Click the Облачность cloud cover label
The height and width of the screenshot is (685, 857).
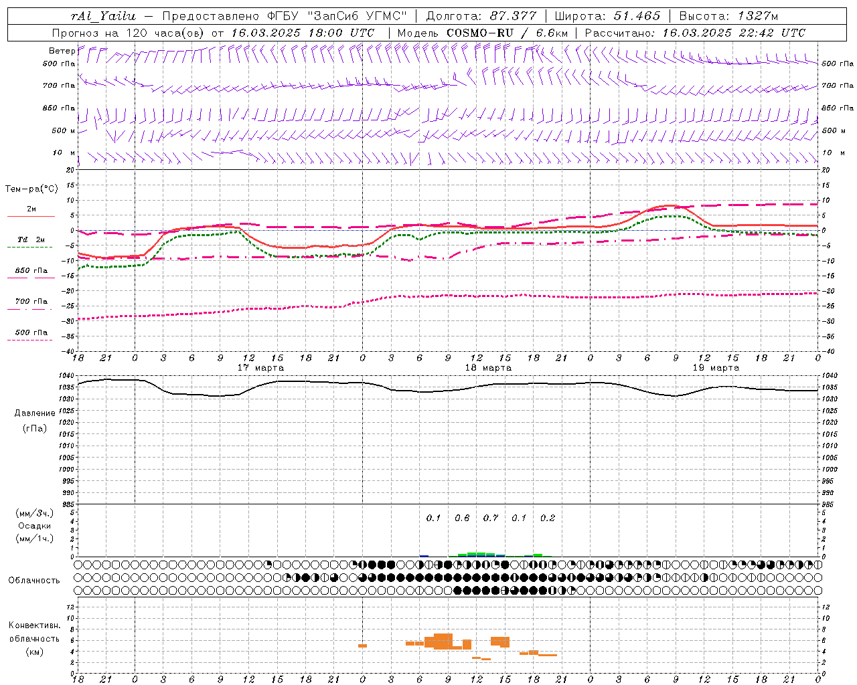[x=34, y=581]
